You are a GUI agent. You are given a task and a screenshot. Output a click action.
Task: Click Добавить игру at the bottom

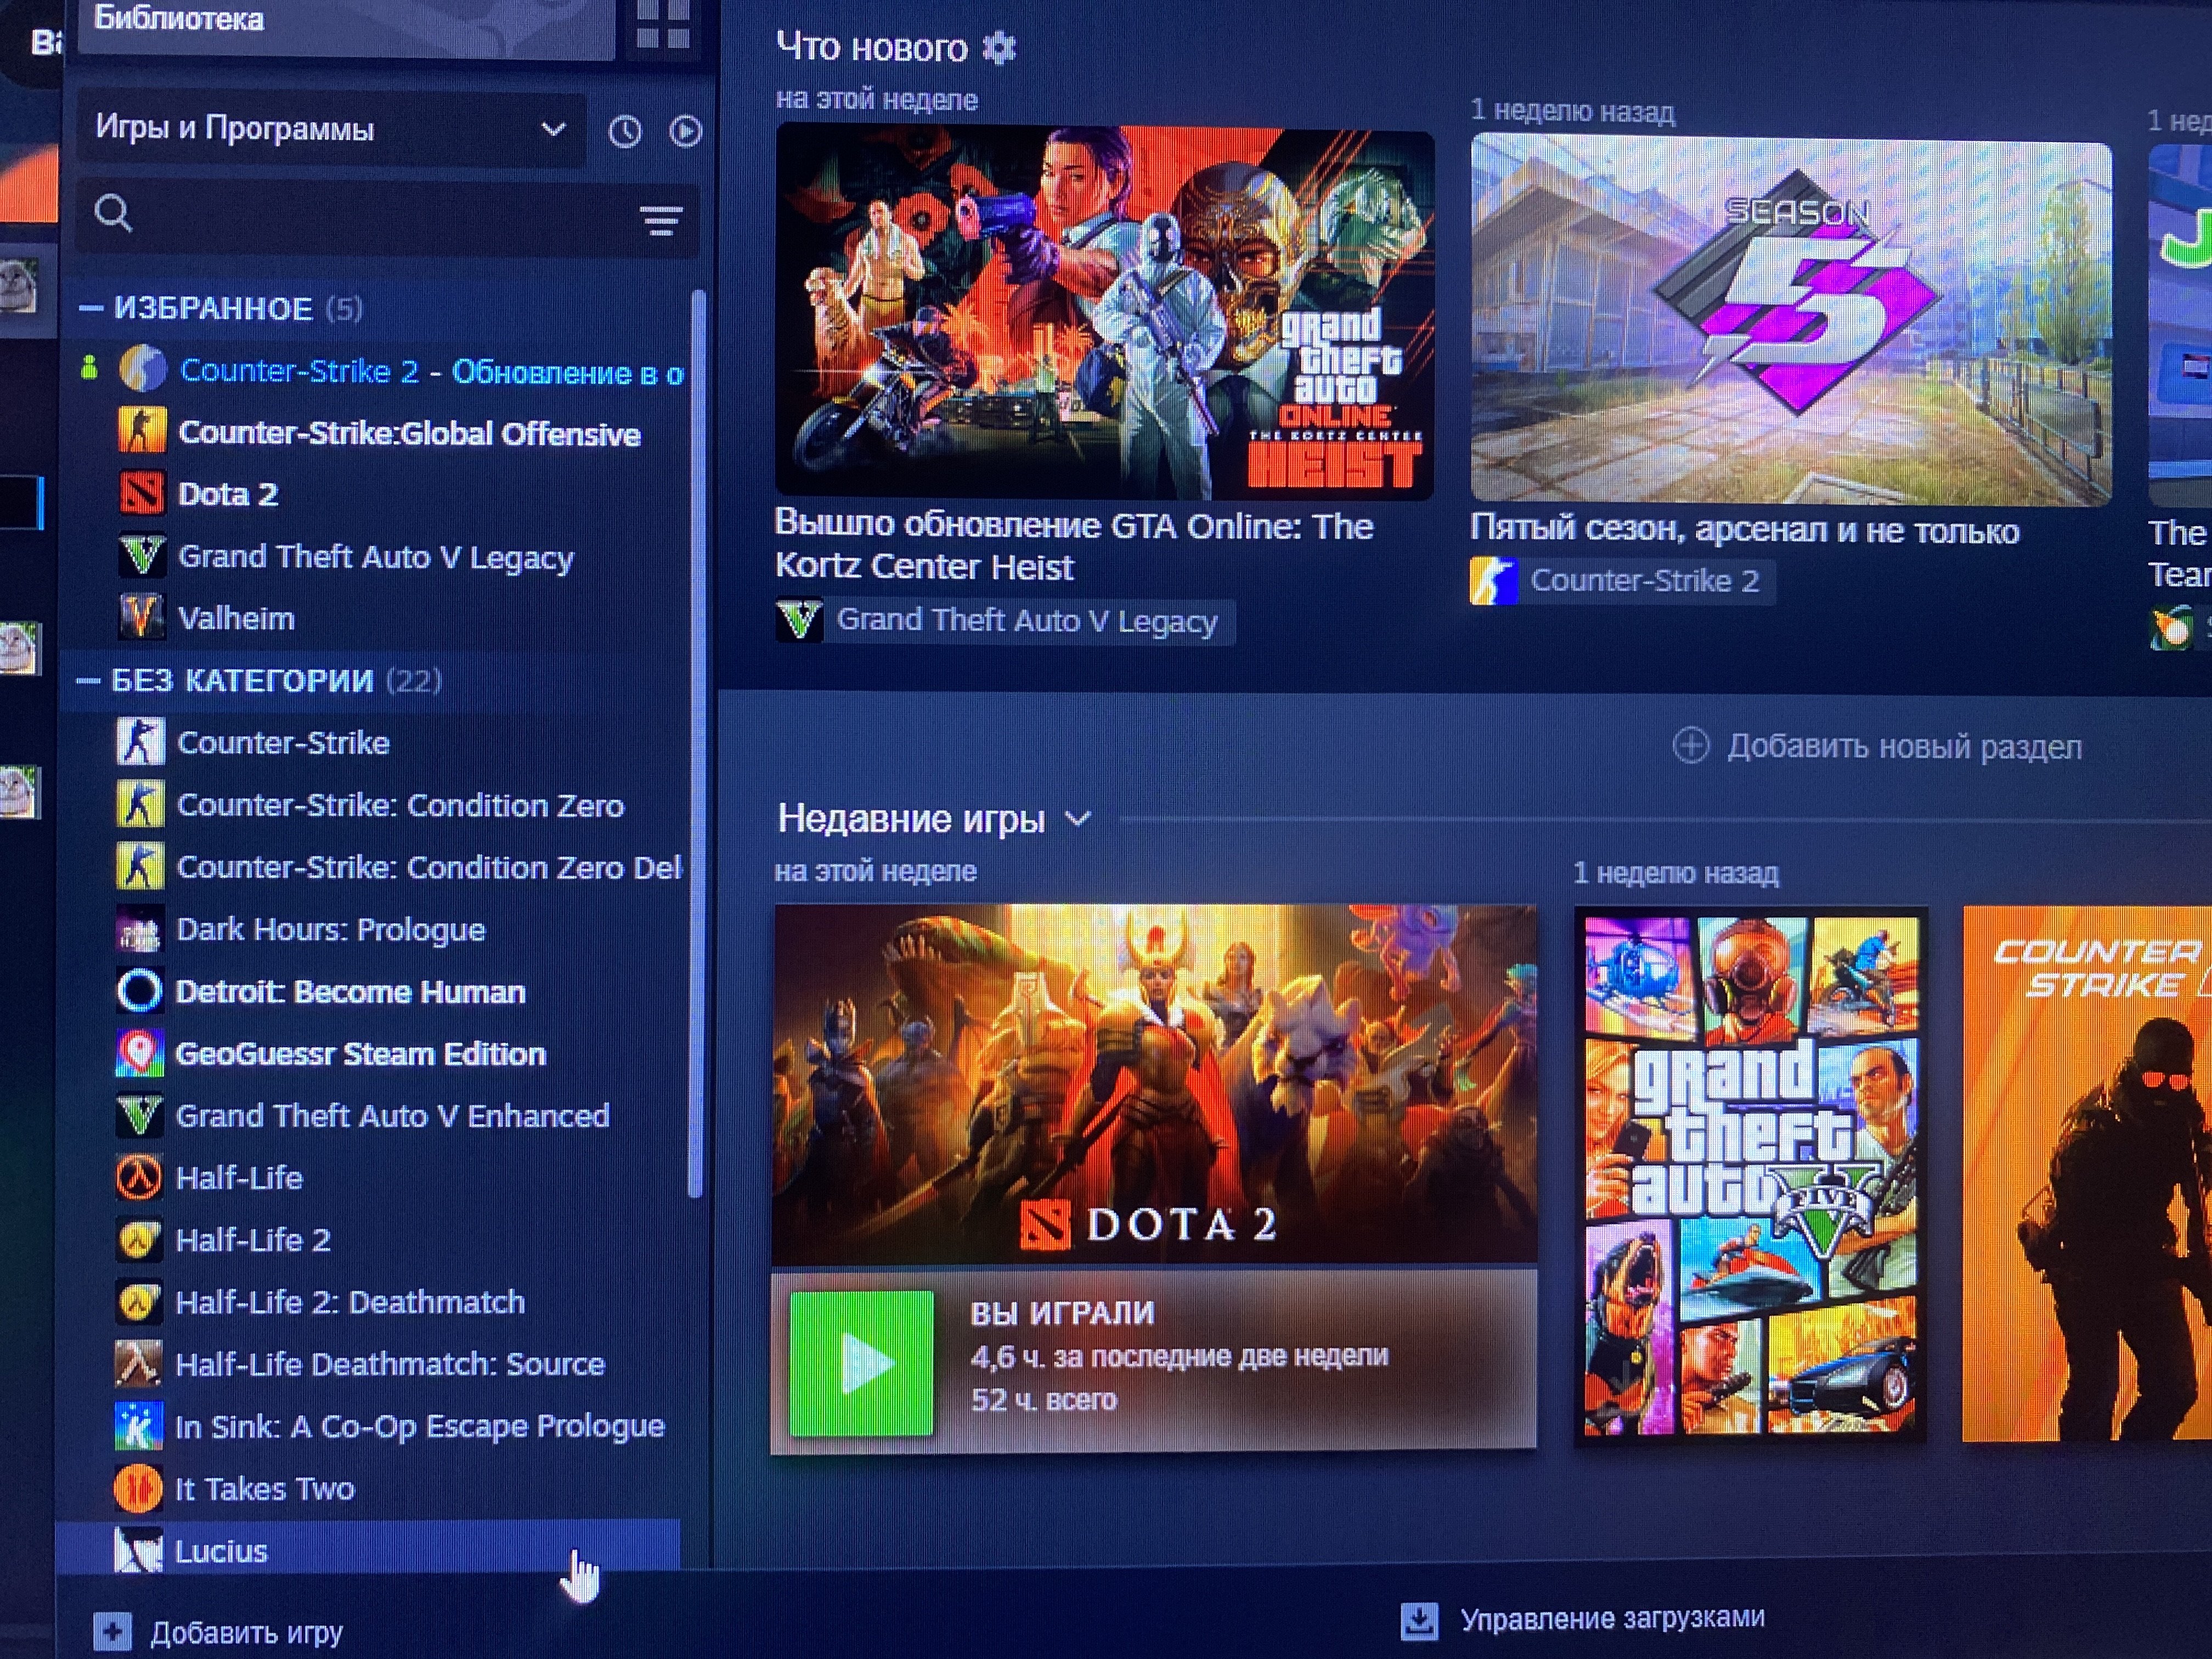tap(219, 1633)
